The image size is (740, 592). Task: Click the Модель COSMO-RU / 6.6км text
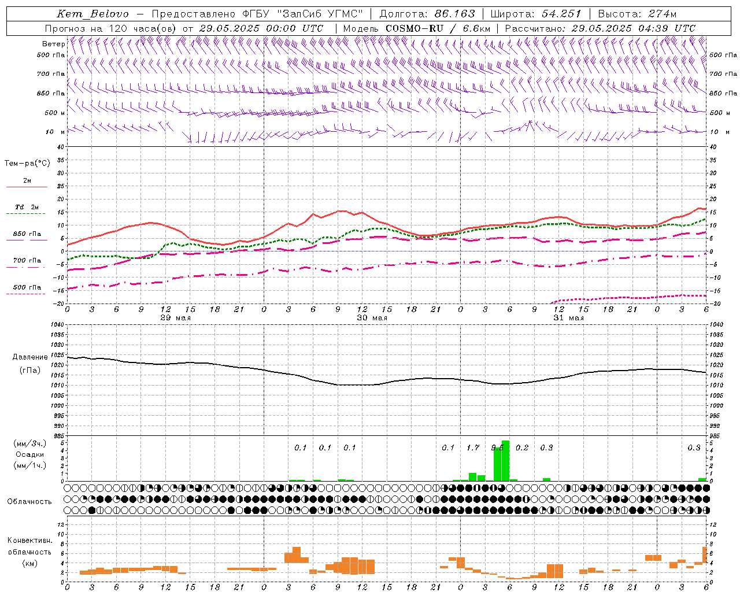coord(417,28)
